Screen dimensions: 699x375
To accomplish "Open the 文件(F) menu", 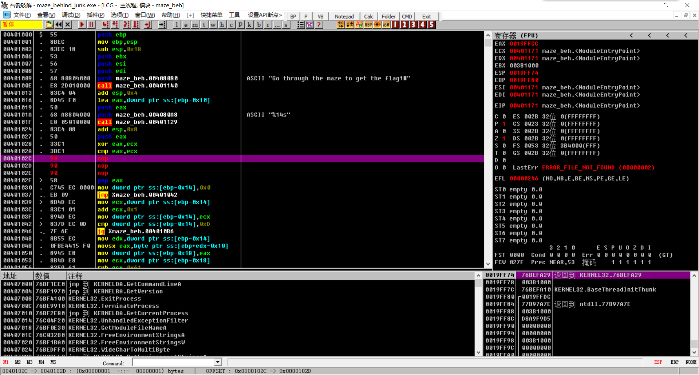I will point(22,15).
